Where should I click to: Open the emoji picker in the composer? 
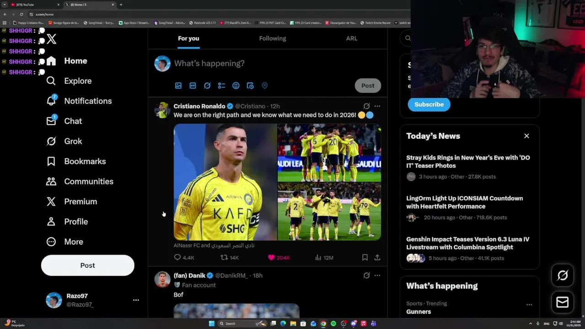pyautogui.click(x=236, y=85)
